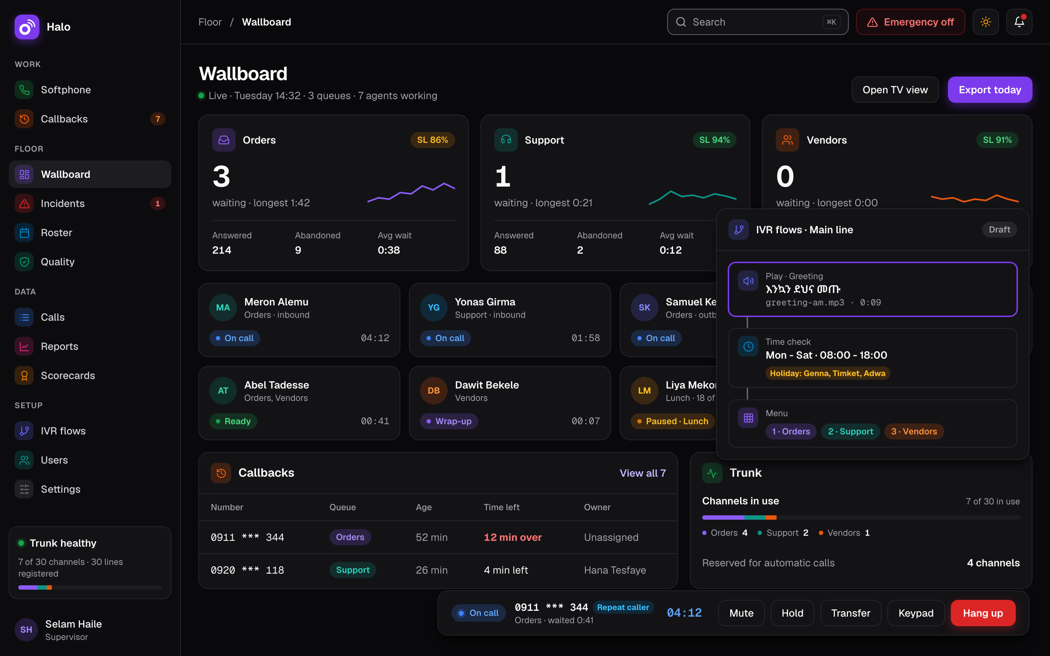Click the Channels in use progress bar
This screenshot has width=1050, height=656.
tap(861, 518)
